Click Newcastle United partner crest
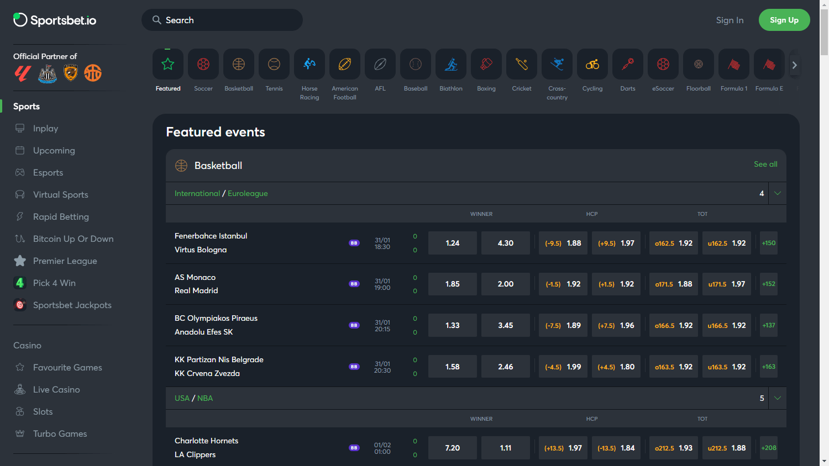This screenshot has width=829, height=466. (x=48, y=73)
